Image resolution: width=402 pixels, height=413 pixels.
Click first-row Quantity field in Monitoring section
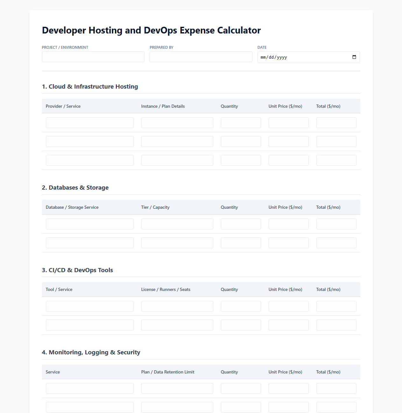241,388
